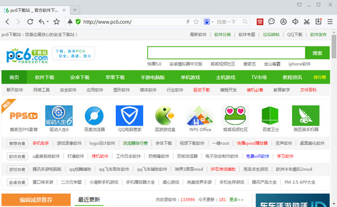Click the 游戏合集 tag label
Viewport: 337px width, 207px height.
(17, 169)
